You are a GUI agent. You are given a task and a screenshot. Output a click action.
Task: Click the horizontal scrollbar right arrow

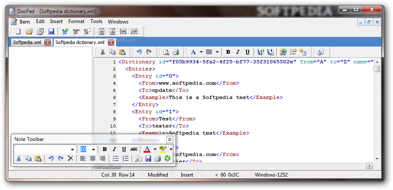(x=369, y=166)
